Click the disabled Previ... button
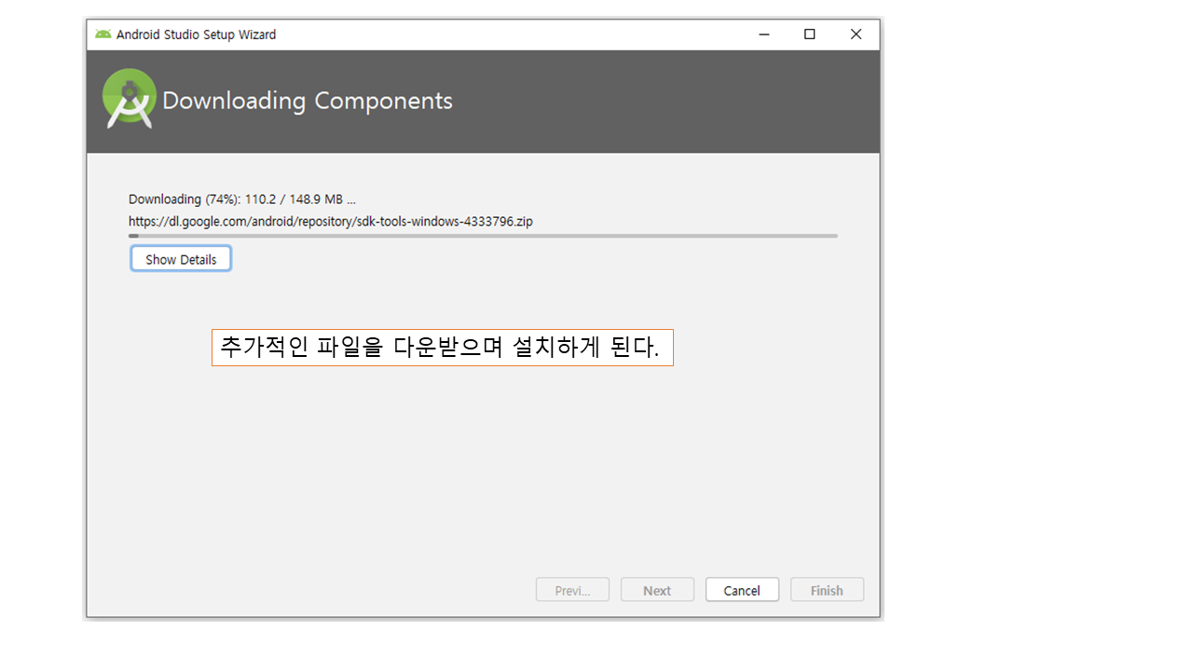Image resolution: width=1193 pixels, height=671 pixels. [x=572, y=590]
